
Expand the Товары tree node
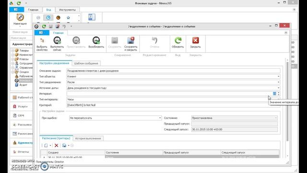click(x=13, y=50)
